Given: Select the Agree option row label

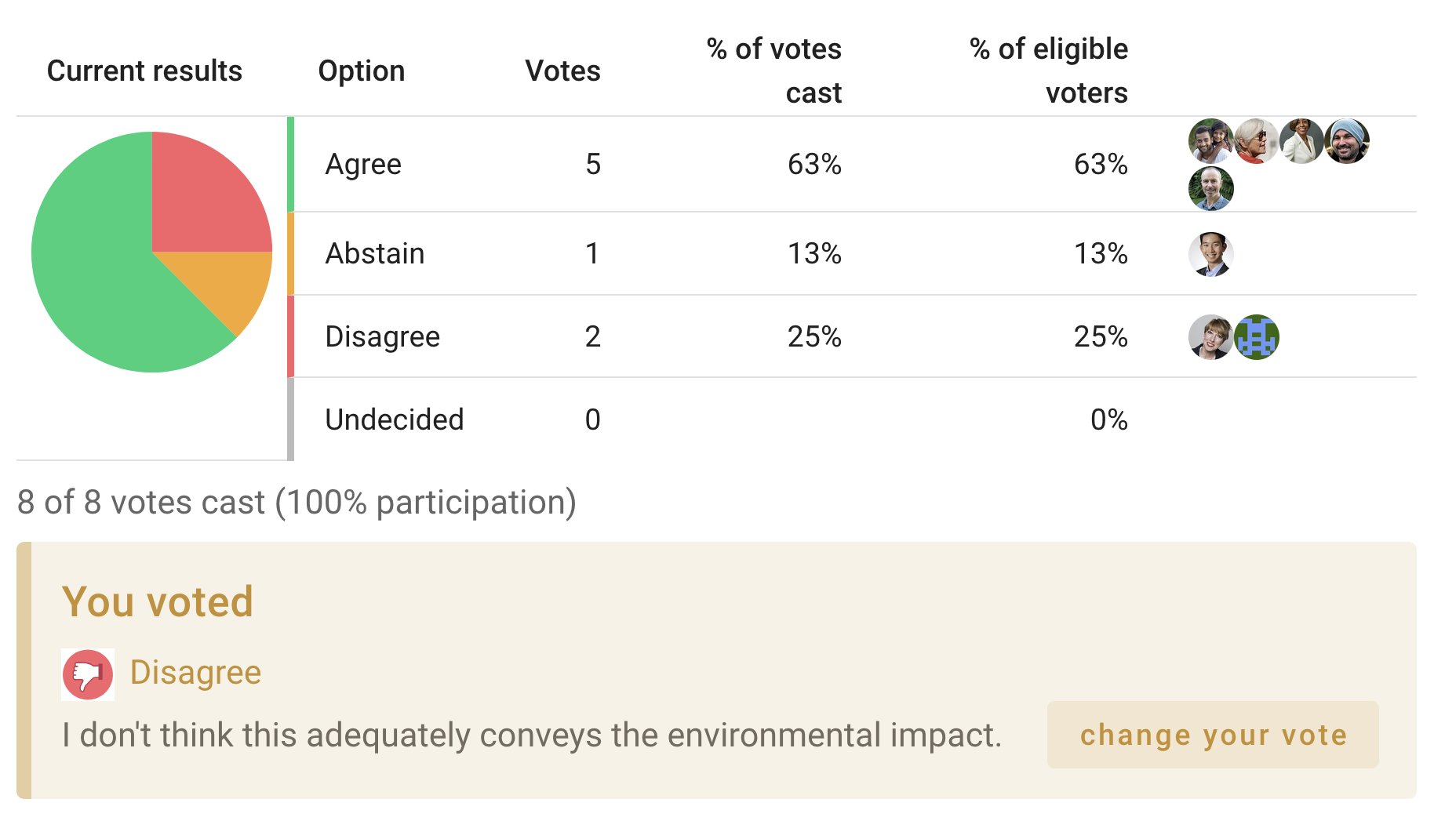Looking at the screenshot, I should (x=363, y=165).
